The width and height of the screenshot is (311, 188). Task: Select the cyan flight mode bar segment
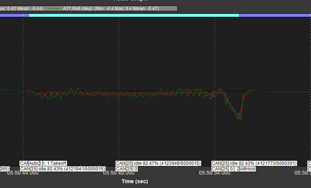[x=134, y=15]
